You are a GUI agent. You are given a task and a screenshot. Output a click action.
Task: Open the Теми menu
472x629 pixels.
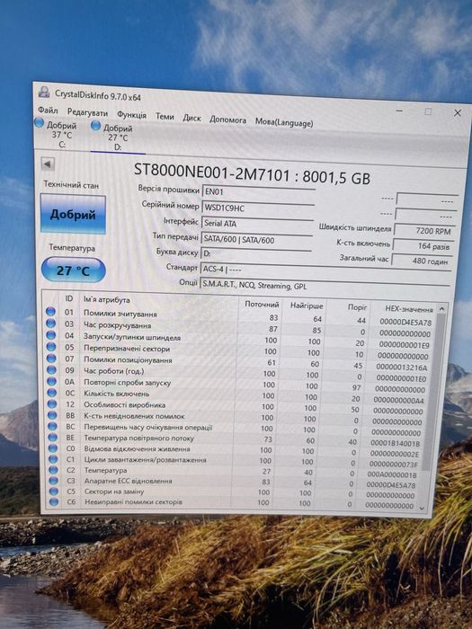click(165, 116)
